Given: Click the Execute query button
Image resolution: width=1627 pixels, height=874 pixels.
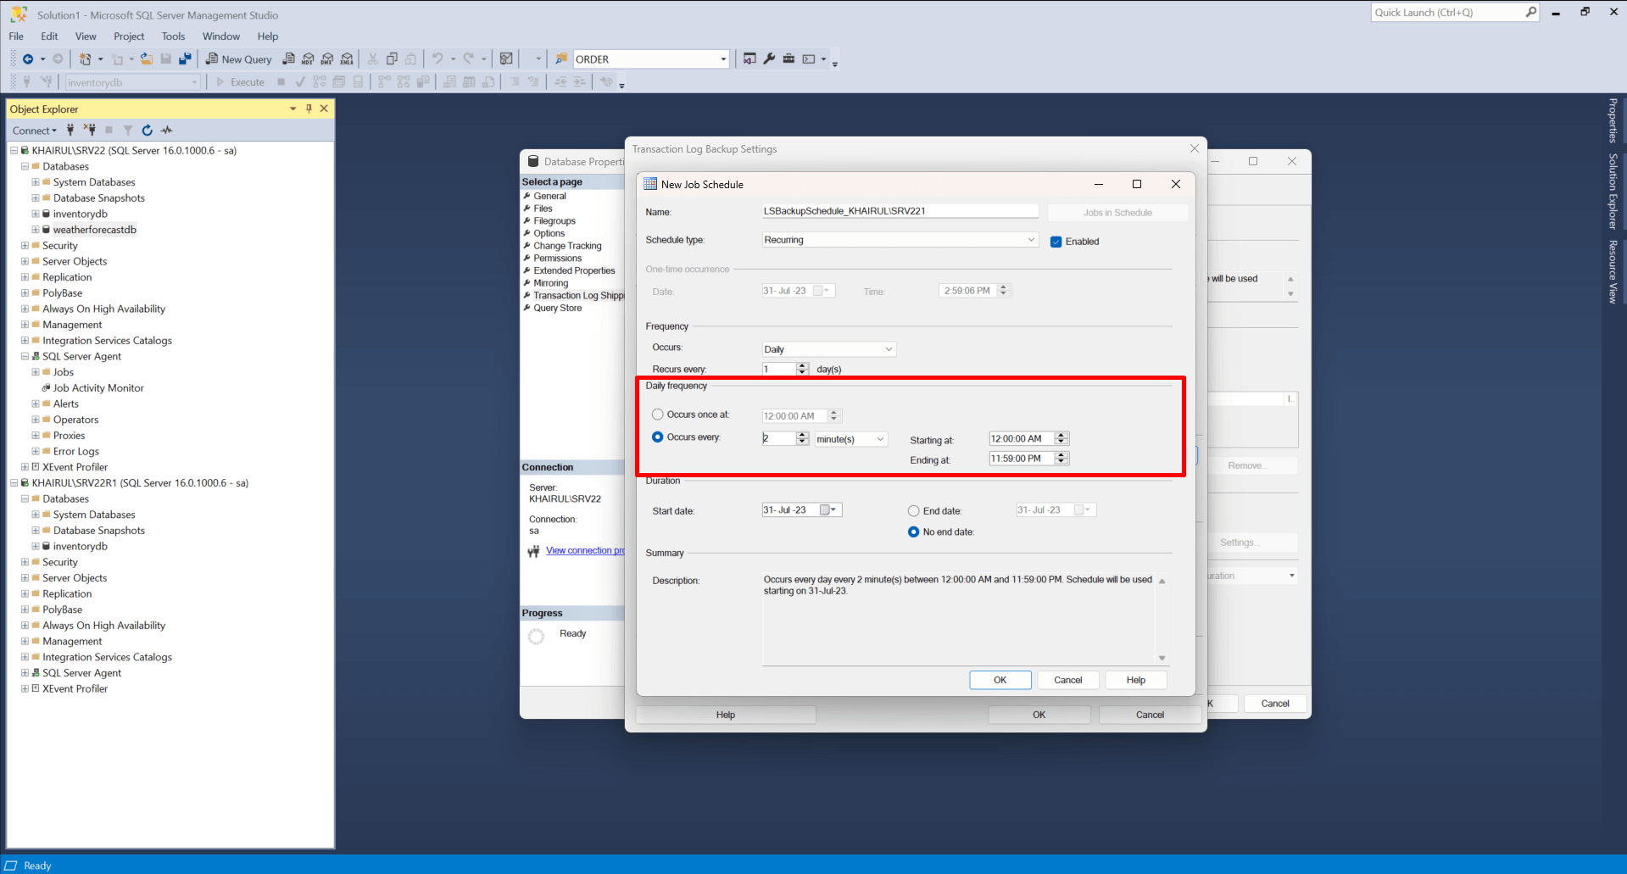Looking at the screenshot, I should pos(240,82).
